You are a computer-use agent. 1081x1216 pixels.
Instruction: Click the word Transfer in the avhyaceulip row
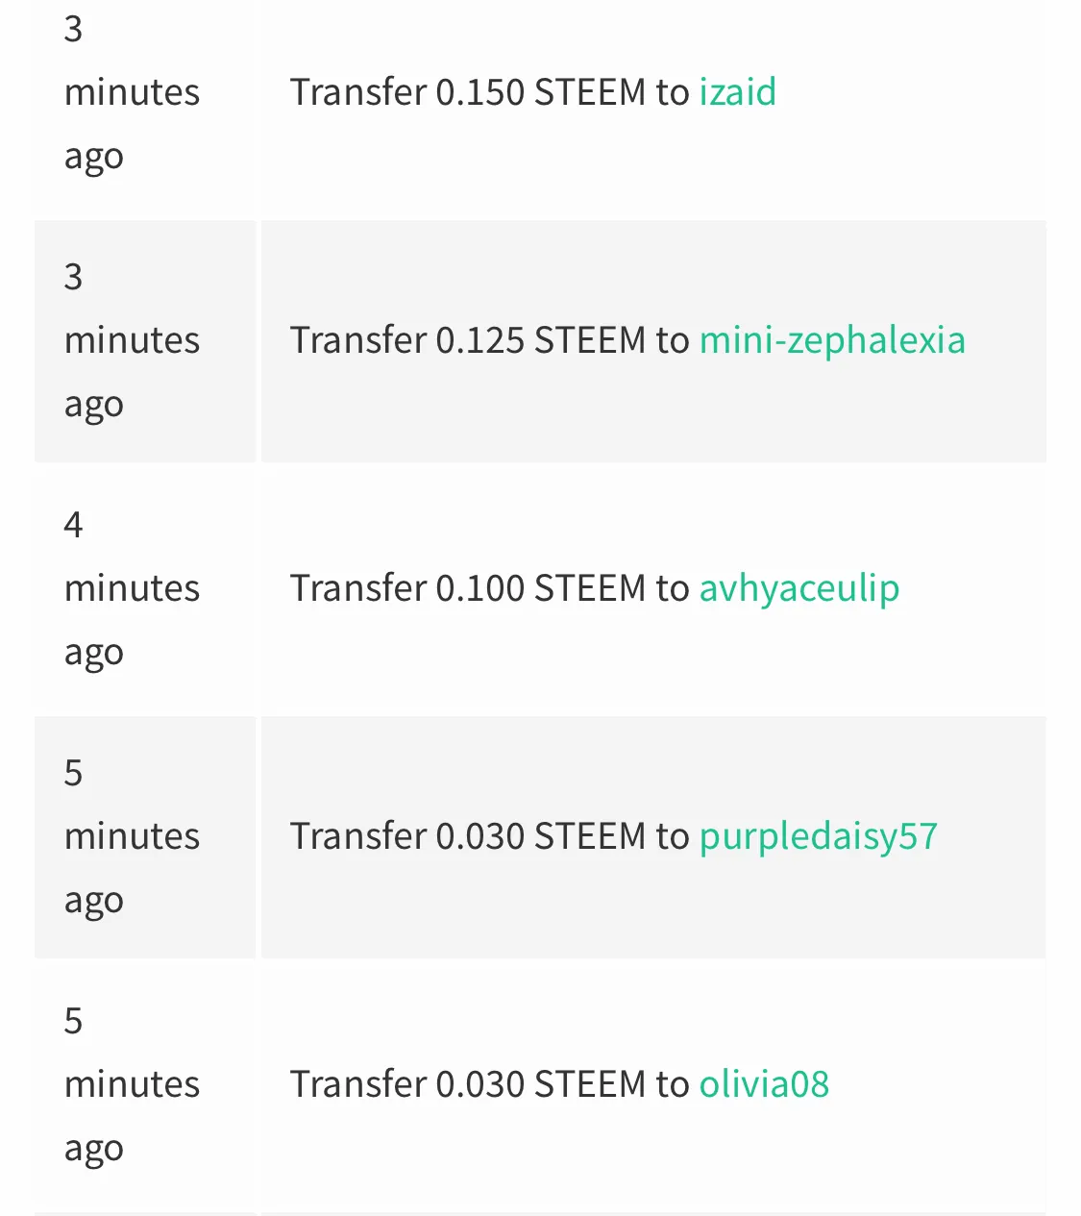point(358,588)
